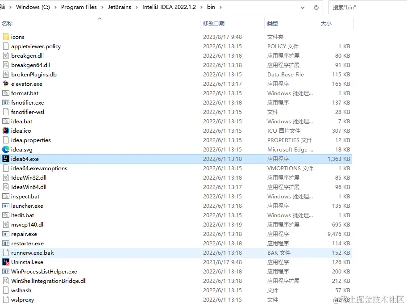Click the appletviewer.policy file icon
This screenshot has height=307, width=407.
(x=6, y=46)
